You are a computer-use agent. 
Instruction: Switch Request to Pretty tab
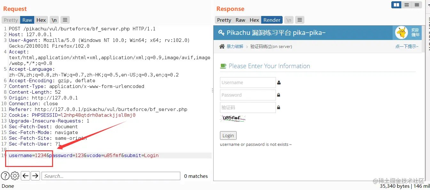11,20
